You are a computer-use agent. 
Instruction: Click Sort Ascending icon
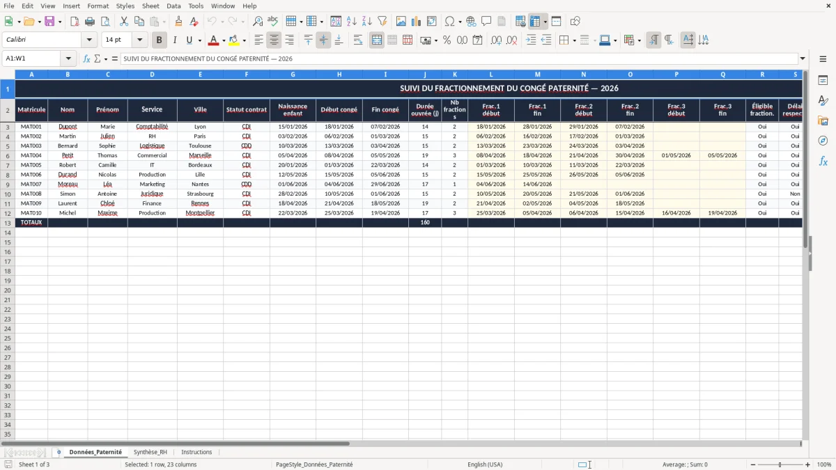[351, 22]
